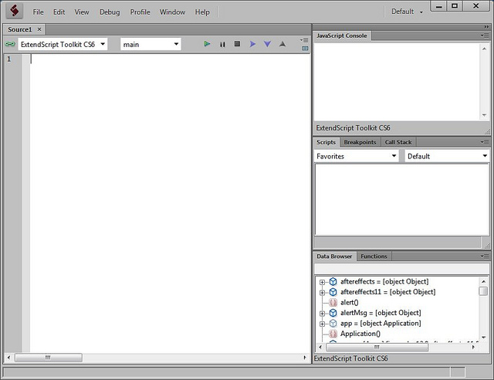The image size is (494, 380).
Task: Click the app Application cube icon
Action: click(333, 324)
